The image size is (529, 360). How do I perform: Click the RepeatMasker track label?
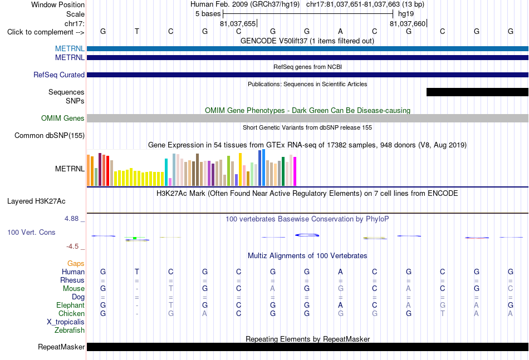61,347
